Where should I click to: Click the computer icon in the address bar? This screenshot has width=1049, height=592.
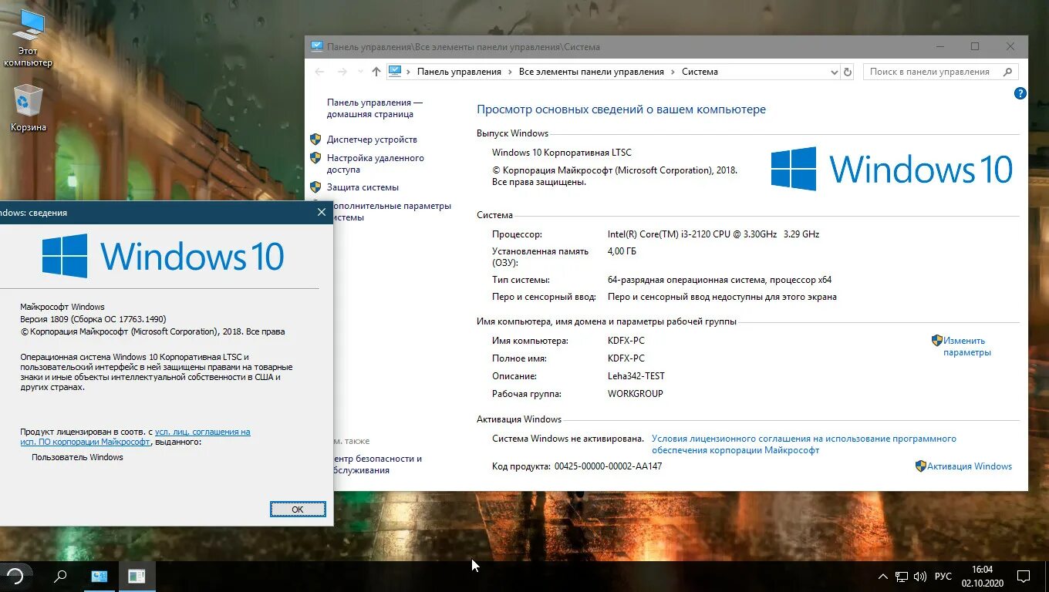(395, 71)
